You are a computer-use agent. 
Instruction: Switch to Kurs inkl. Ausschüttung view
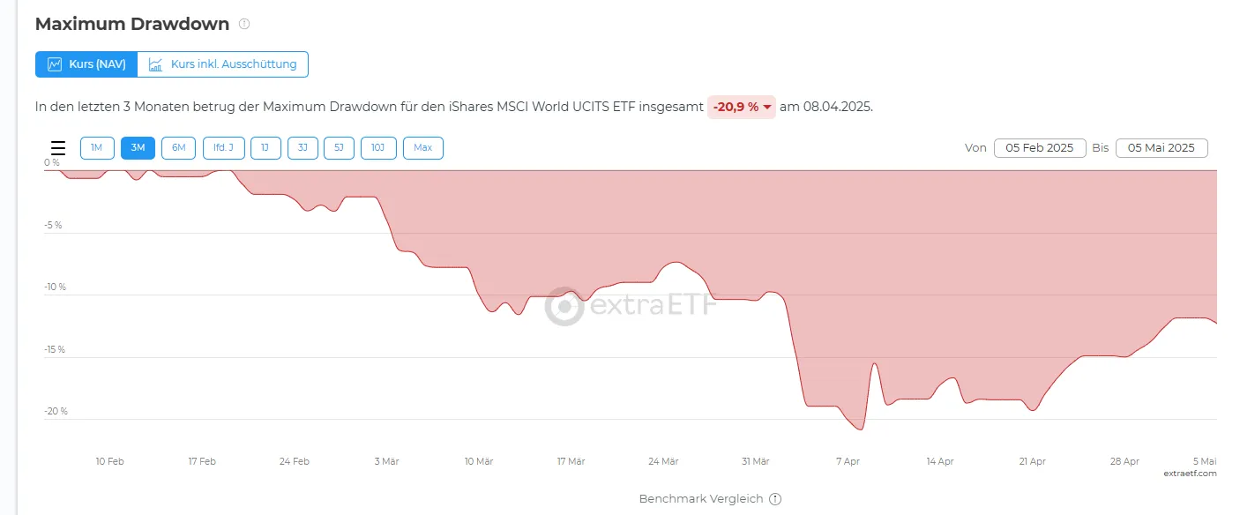(x=223, y=64)
